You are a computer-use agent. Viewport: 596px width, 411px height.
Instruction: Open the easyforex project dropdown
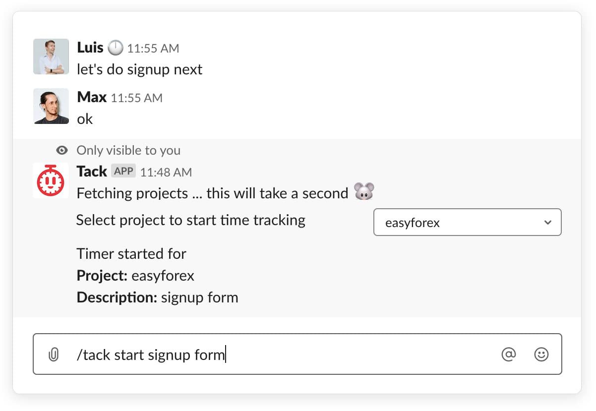[467, 222]
